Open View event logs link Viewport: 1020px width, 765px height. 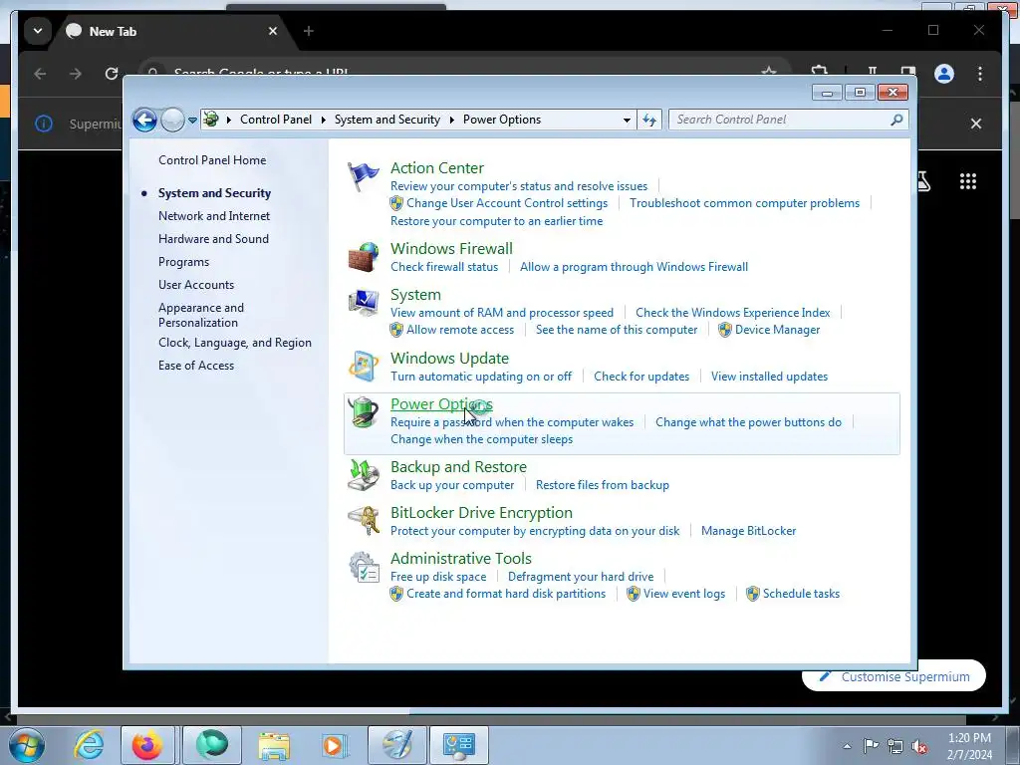click(683, 594)
